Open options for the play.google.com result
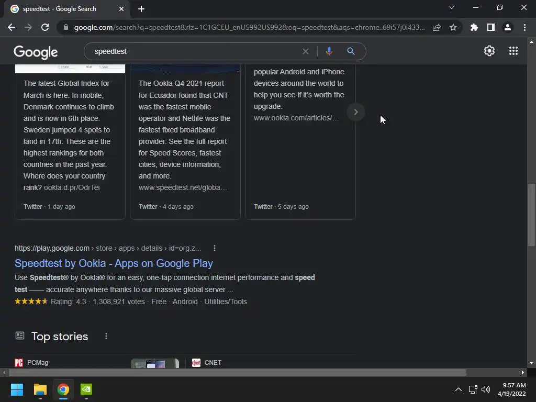The height and width of the screenshot is (402, 536). pos(214,248)
